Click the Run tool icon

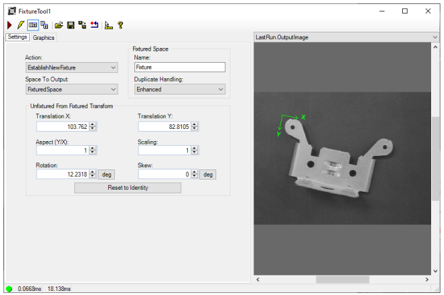(x=9, y=25)
